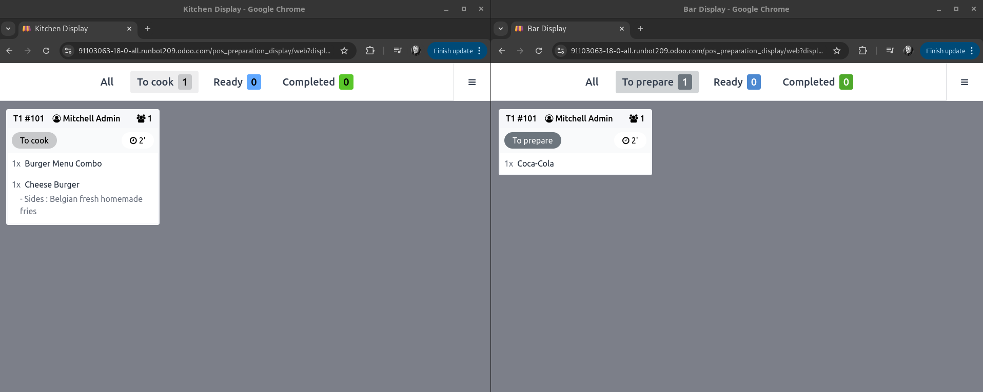Bookmark the Kitchen Display page with star

(x=344, y=51)
